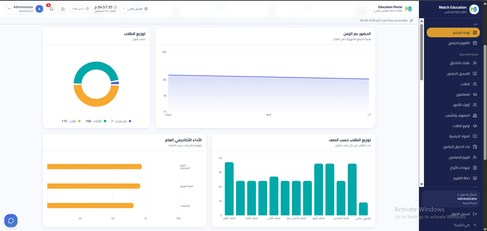Open شهادات الأرباع quarter certificates
The height and width of the screenshot is (231, 487).
453,168
